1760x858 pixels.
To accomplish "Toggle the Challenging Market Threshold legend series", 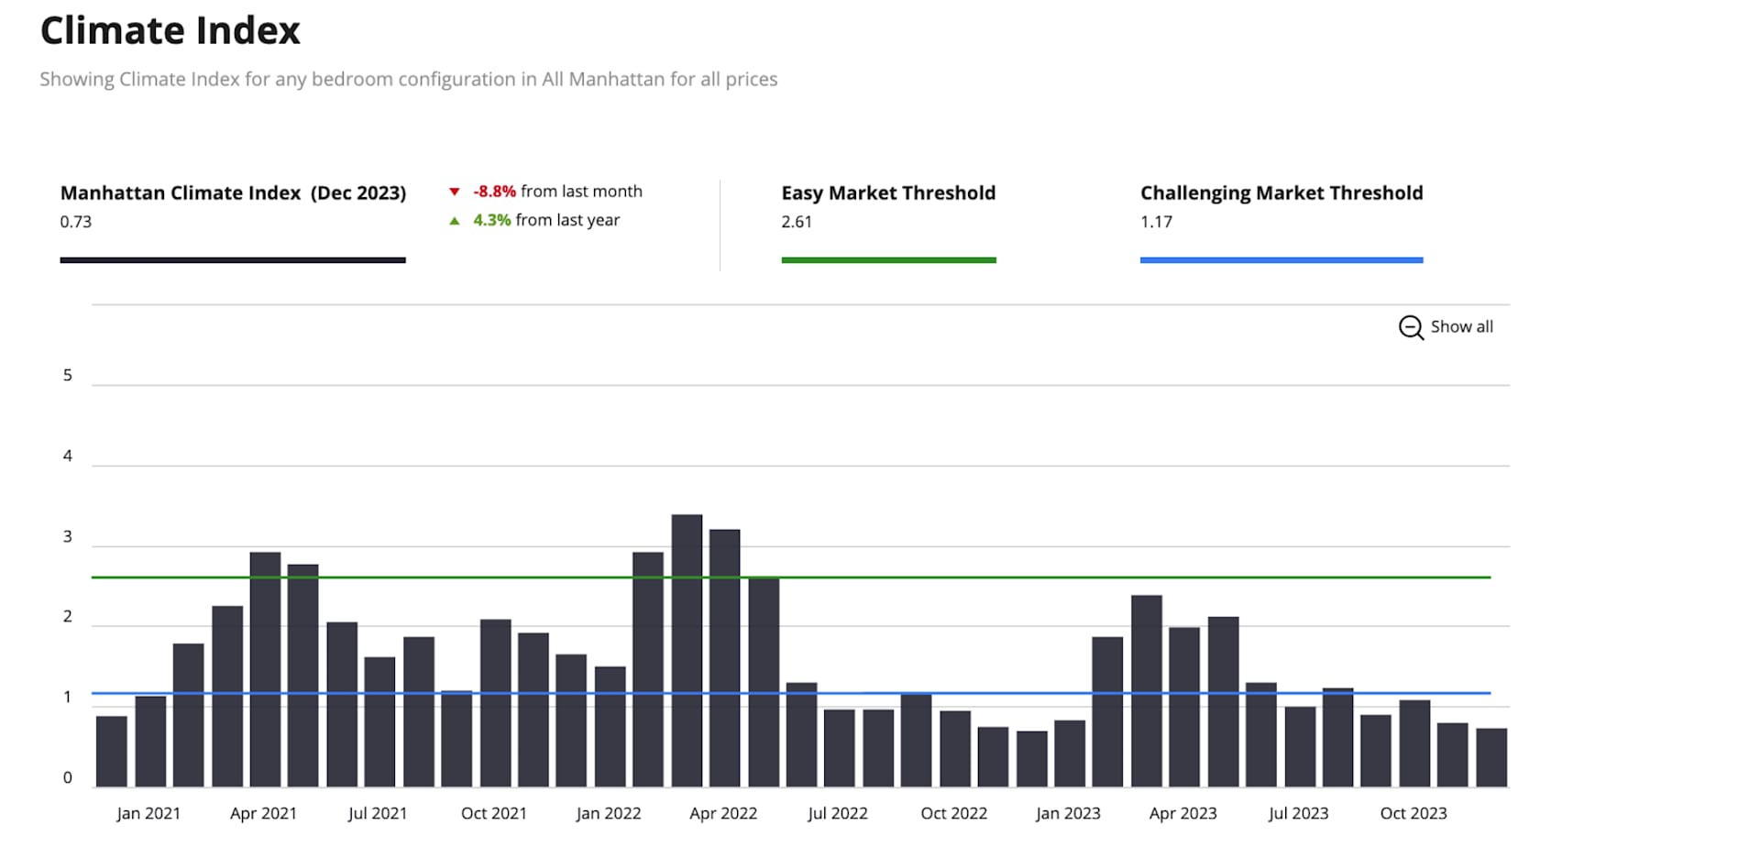I will tap(1281, 193).
